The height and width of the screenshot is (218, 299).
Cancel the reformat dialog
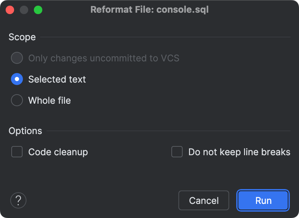[x=204, y=200]
